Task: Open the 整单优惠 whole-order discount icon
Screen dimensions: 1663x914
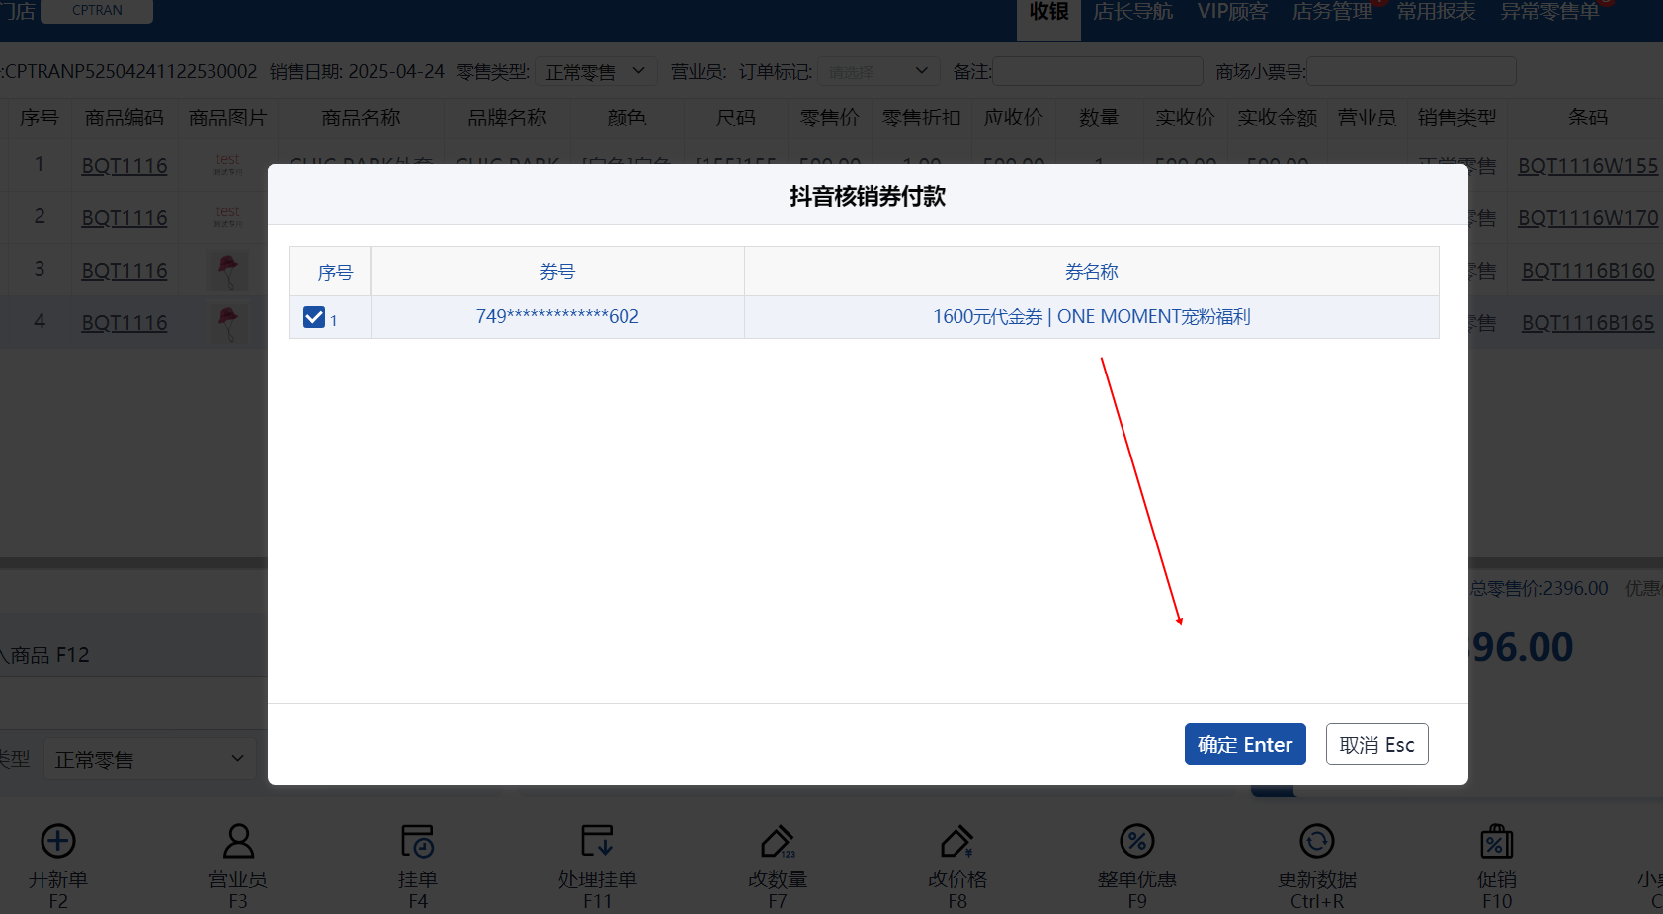Action: pos(1136,842)
